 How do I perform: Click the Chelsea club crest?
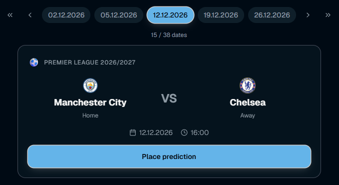tap(248, 85)
